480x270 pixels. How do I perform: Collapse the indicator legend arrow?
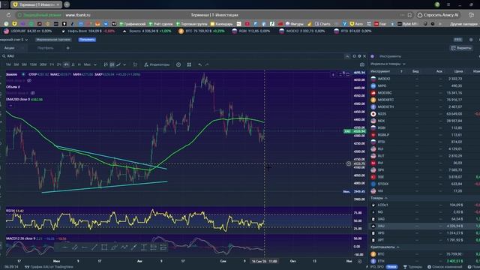coord(10,105)
